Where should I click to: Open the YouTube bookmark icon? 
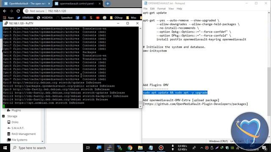[98, 18]
